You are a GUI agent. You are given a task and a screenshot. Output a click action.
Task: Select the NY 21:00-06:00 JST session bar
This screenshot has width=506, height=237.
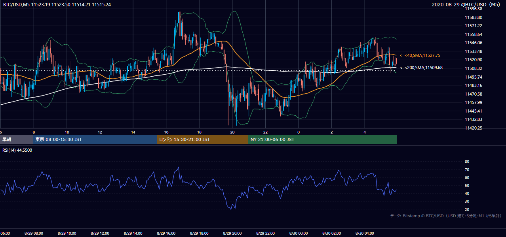point(323,139)
